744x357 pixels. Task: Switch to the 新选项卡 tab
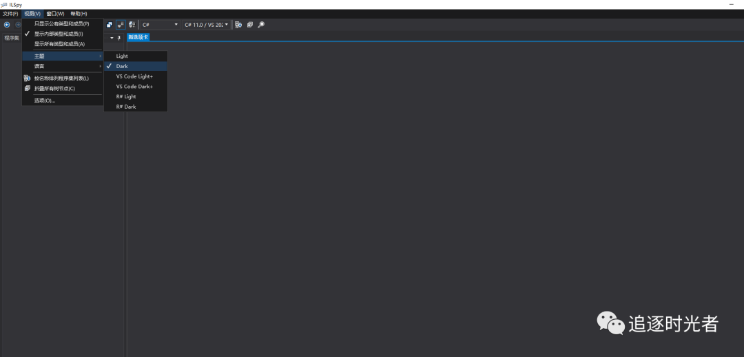tap(138, 37)
